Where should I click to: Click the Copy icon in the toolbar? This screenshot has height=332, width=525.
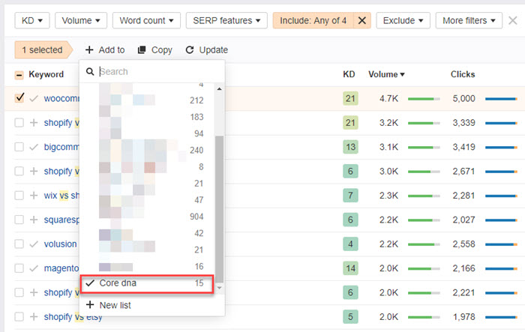pos(142,50)
